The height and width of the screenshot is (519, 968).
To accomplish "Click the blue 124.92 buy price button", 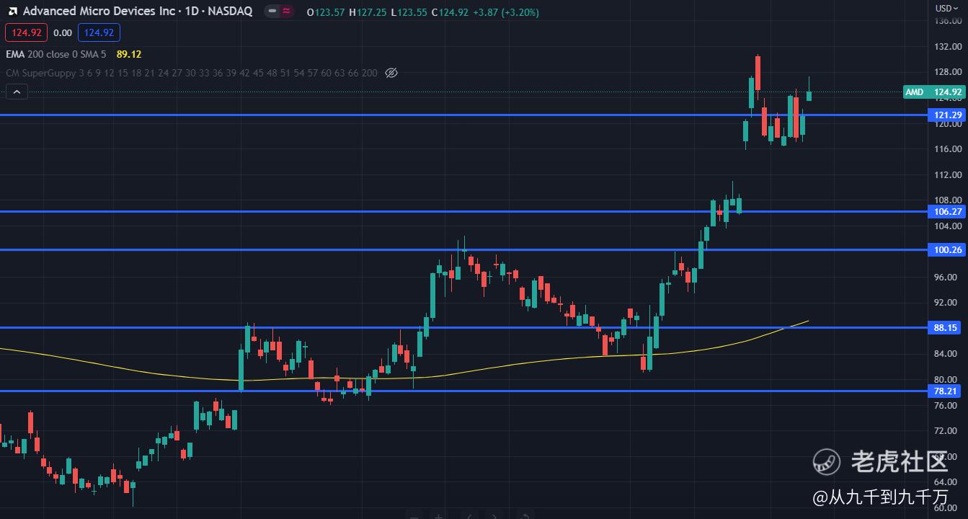I will pyautogui.click(x=99, y=32).
